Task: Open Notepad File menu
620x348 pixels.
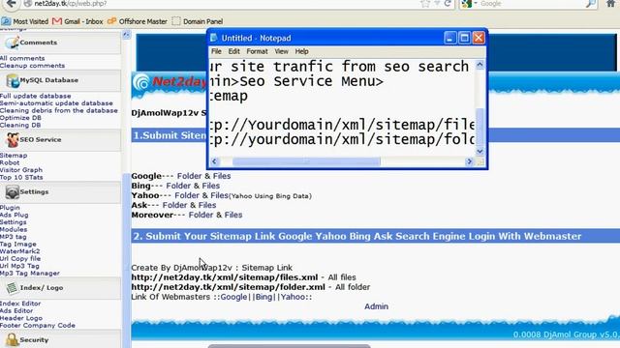Action: click(x=216, y=51)
